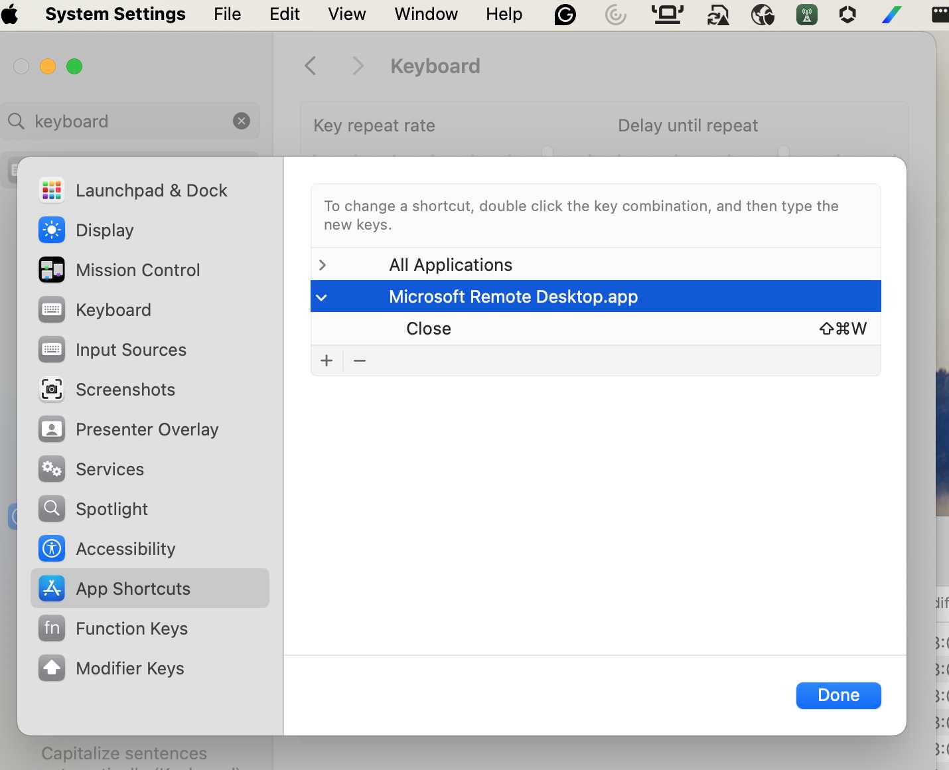This screenshot has width=949, height=770.
Task: Click the hexagon menu bar icon
Action: [847, 14]
